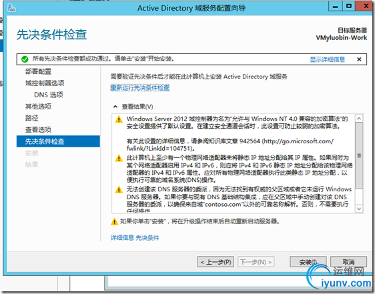Click the 安装(I) button

(308, 262)
